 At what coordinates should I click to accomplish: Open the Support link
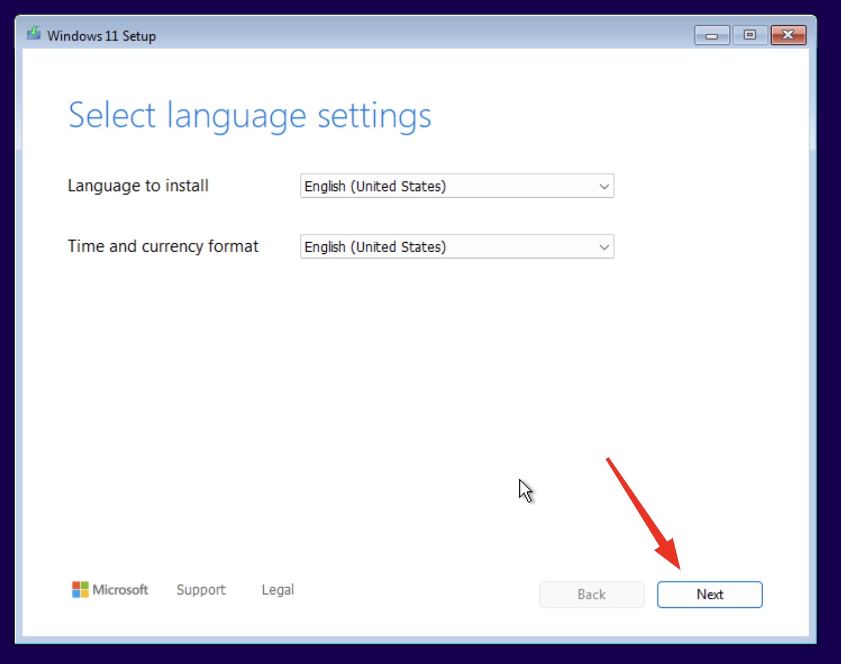coord(201,589)
